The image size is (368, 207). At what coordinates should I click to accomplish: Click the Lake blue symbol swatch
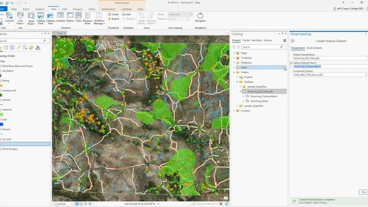pos(1,124)
